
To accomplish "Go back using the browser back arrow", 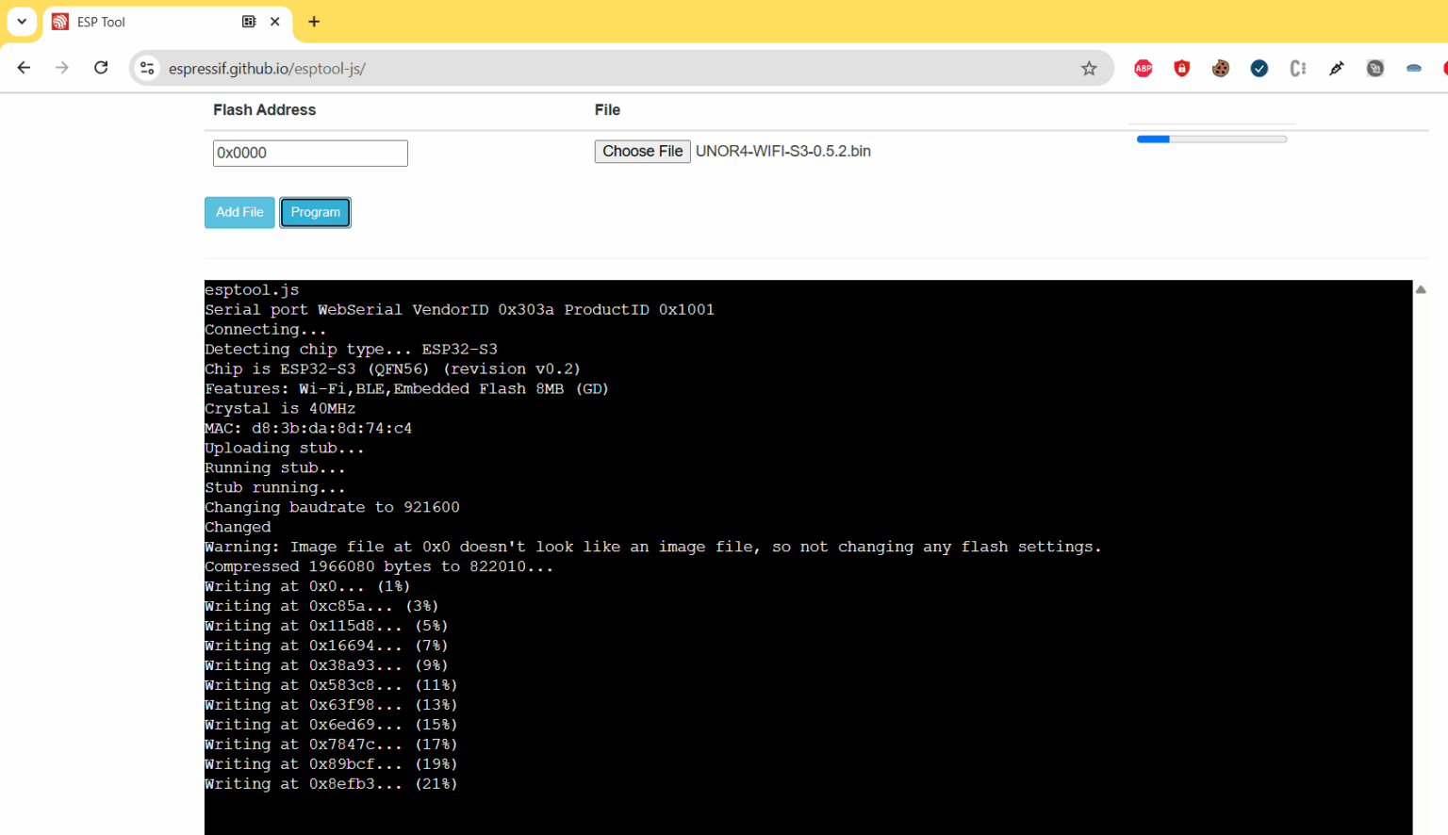I will [23, 67].
